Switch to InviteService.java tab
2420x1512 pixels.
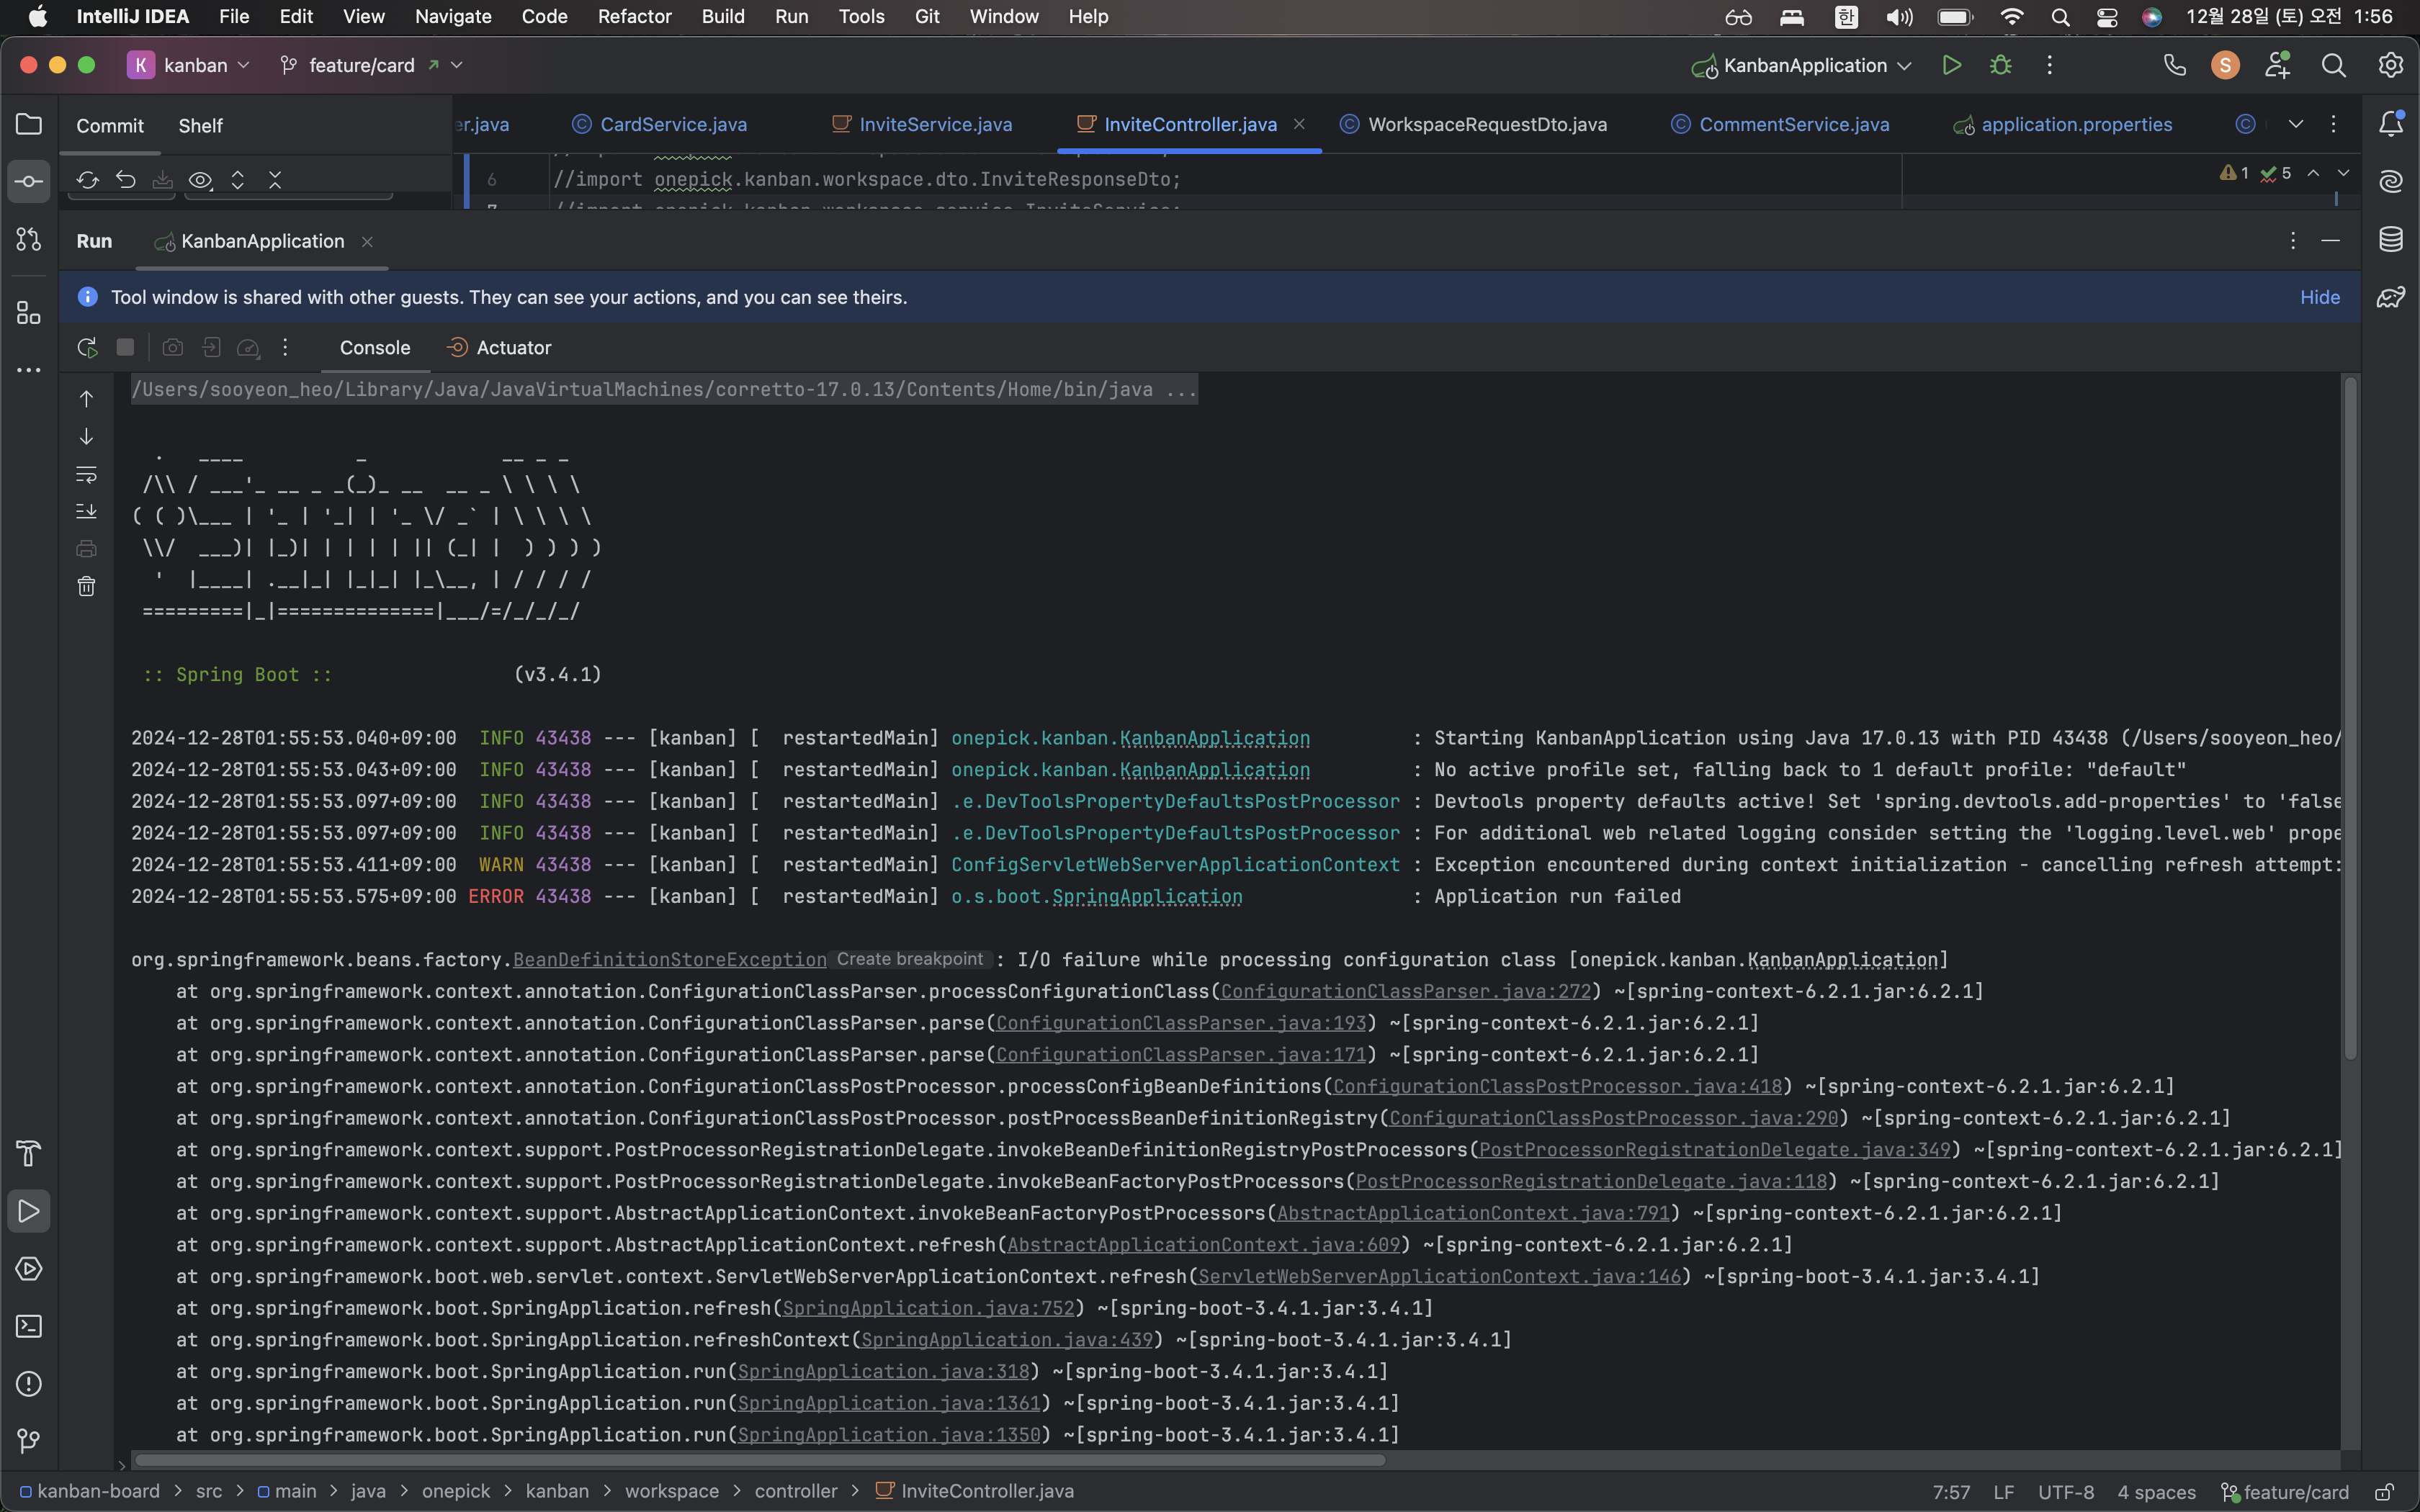(x=922, y=124)
